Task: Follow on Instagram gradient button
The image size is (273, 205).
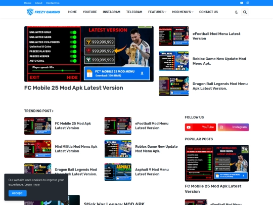Action: coord(233,127)
